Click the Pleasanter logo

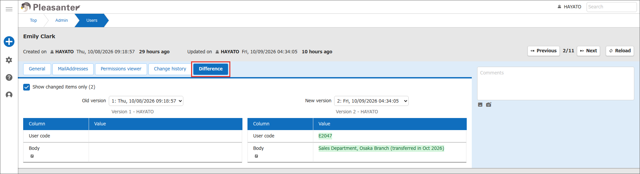tap(50, 7)
